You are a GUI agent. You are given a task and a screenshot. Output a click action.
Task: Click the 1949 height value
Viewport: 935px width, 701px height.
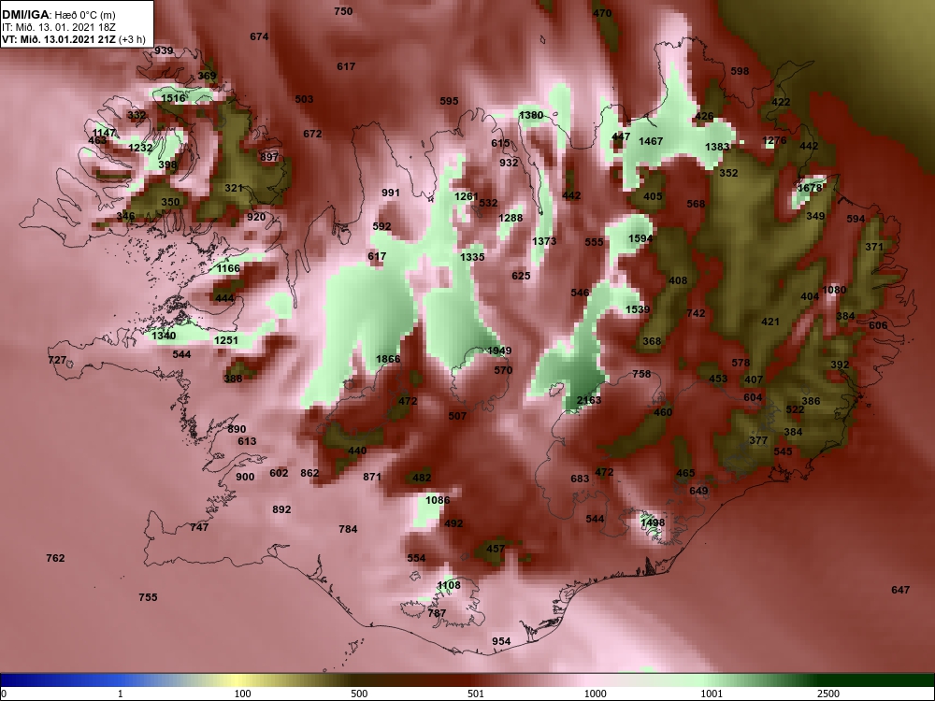(x=499, y=350)
